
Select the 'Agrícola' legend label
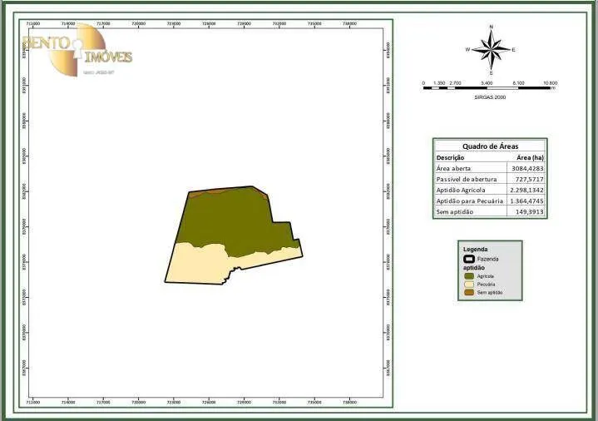click(x=486, y=276)
